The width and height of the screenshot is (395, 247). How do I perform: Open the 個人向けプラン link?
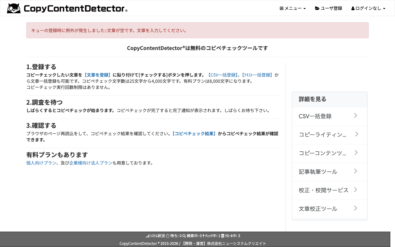tap(41, 163)
